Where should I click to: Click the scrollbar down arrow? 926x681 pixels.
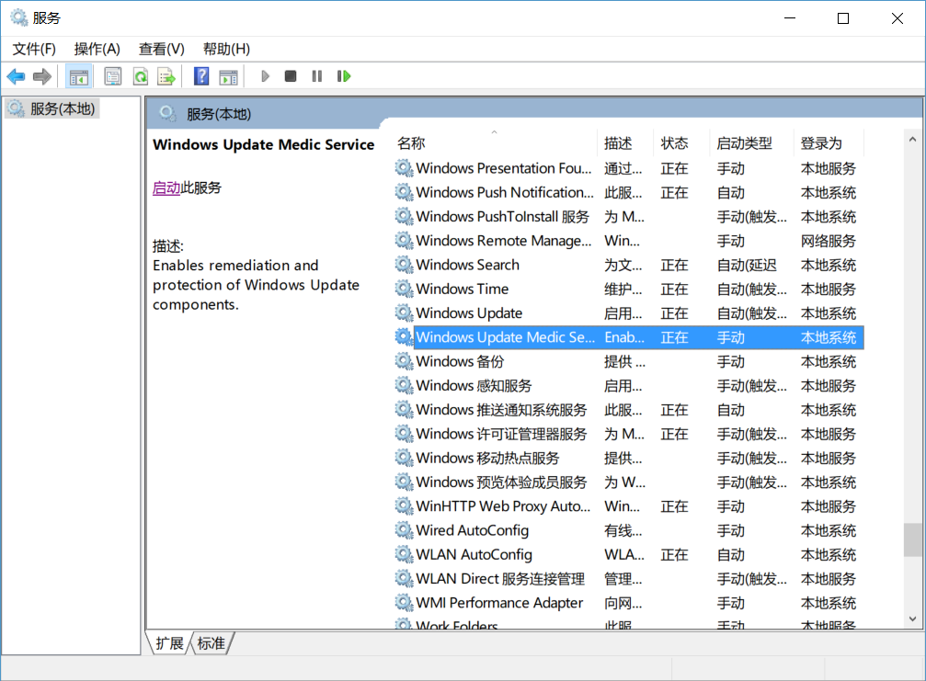912,619
